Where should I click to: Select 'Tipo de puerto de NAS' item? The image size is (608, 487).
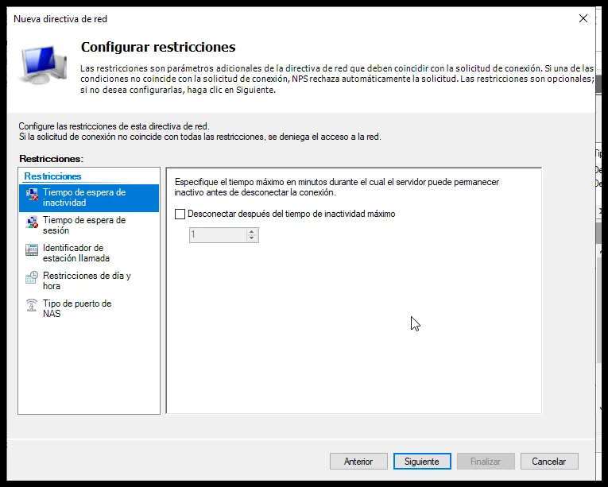(89, 308)
